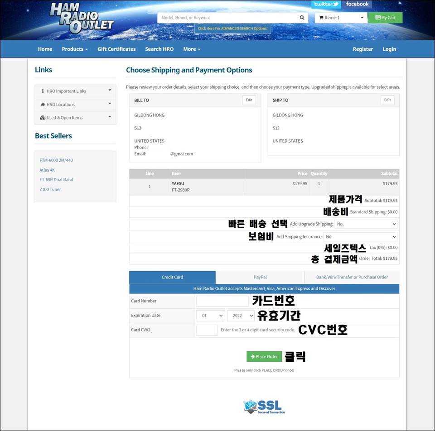
Task: Click the FT-2980R model text
Action: pyautogui.click(x=181, y=190)
